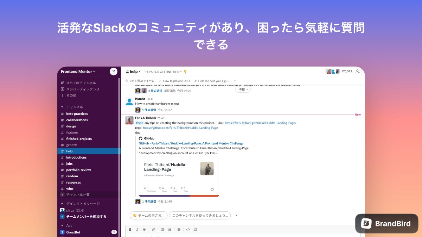This screenshot has height=237, width=422.
Task: Open the 今日 date dropdown
Action: pos(243,90)
